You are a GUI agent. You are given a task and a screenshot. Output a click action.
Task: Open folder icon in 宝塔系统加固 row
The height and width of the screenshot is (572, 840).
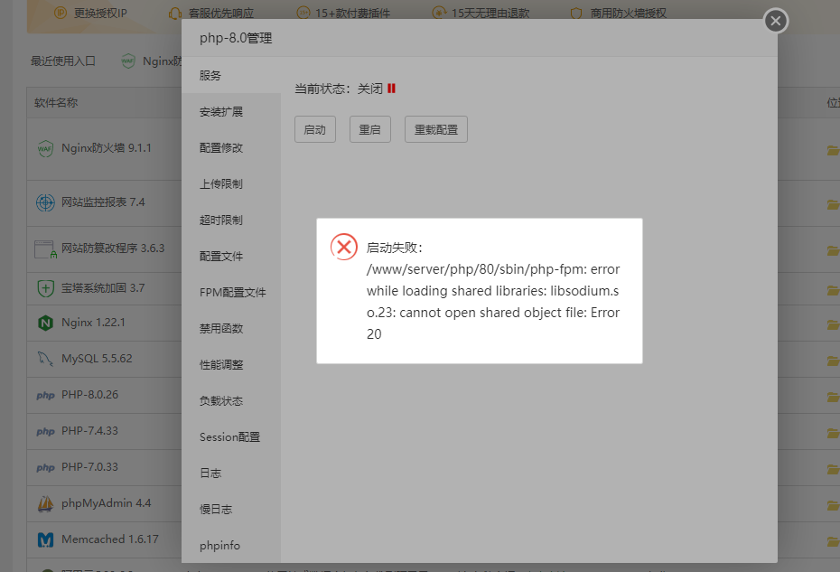(x=833, y=290)
